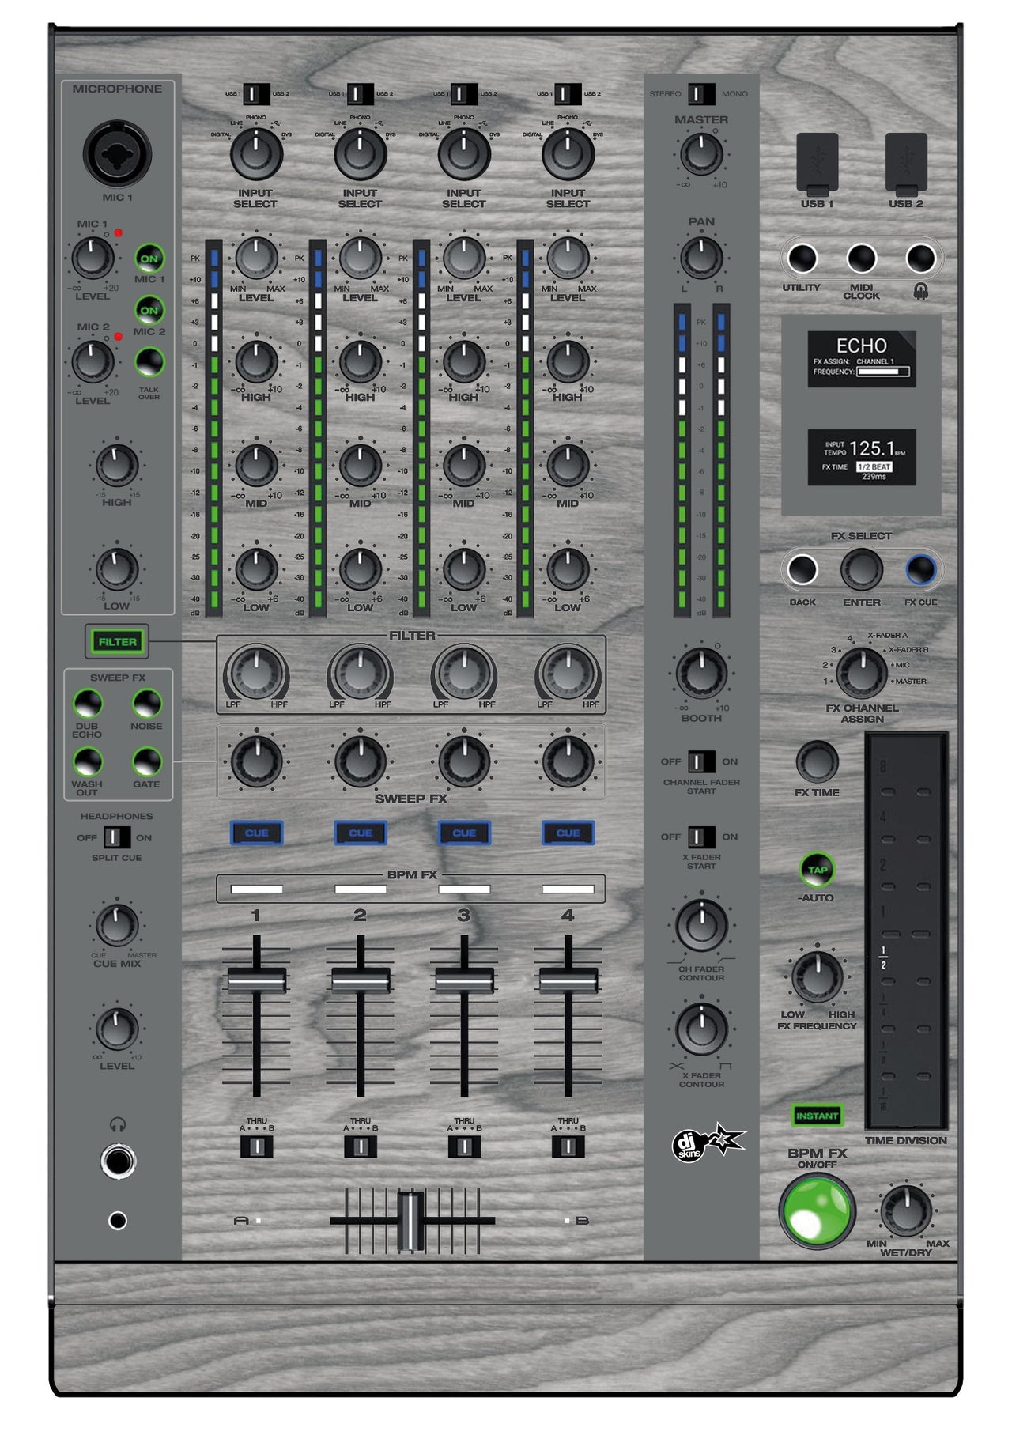Click the small headphone minijack
The width and height of the screenshot is (1012, 1439).
coord(118,1221)
